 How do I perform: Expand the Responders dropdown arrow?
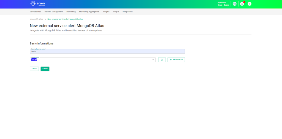[153, 60]
